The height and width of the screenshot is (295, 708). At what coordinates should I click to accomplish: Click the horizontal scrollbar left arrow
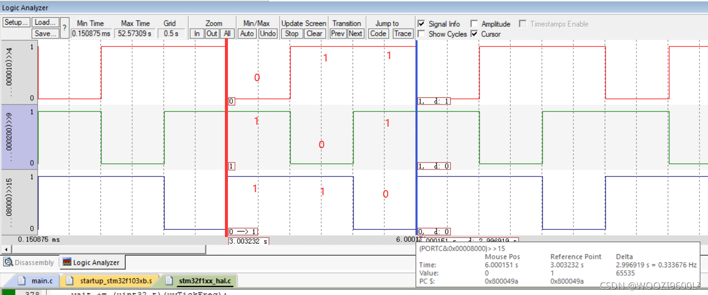pos(6,250)
